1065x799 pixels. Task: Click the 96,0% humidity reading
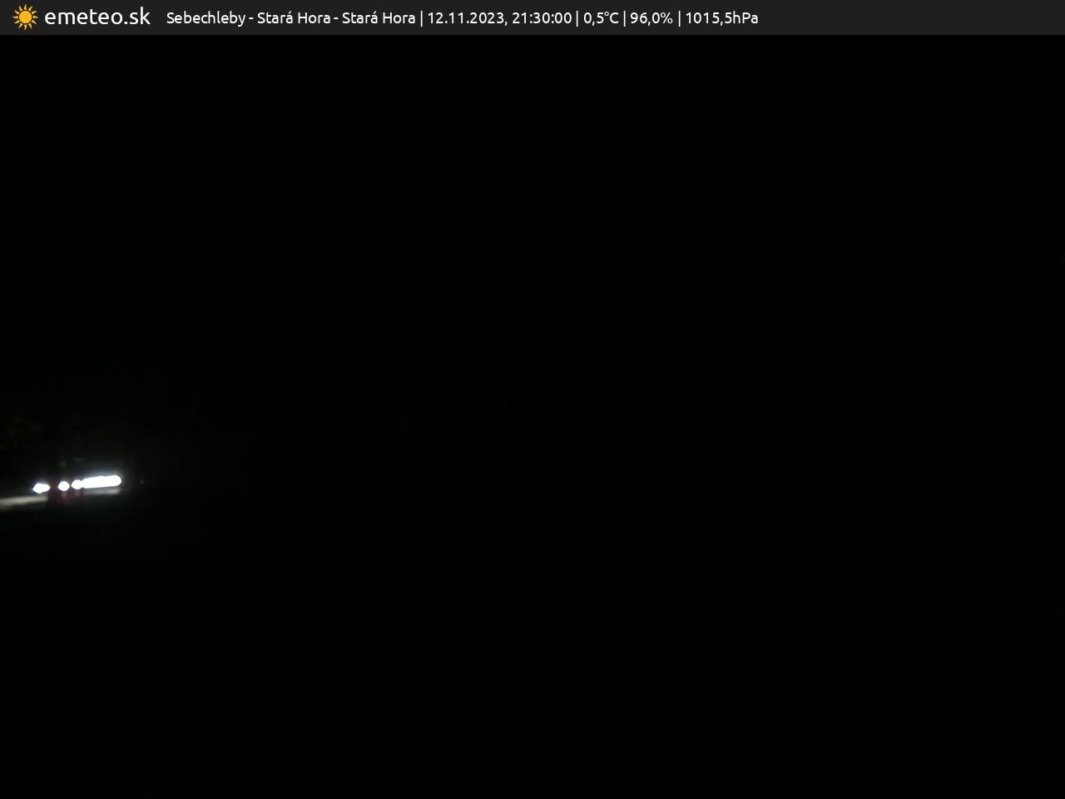(x=651, y=17)
